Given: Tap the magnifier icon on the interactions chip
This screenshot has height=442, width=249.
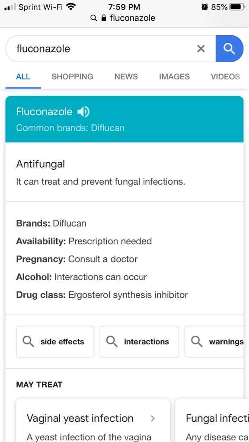Looking at the screenshot, I should point(112,342).
